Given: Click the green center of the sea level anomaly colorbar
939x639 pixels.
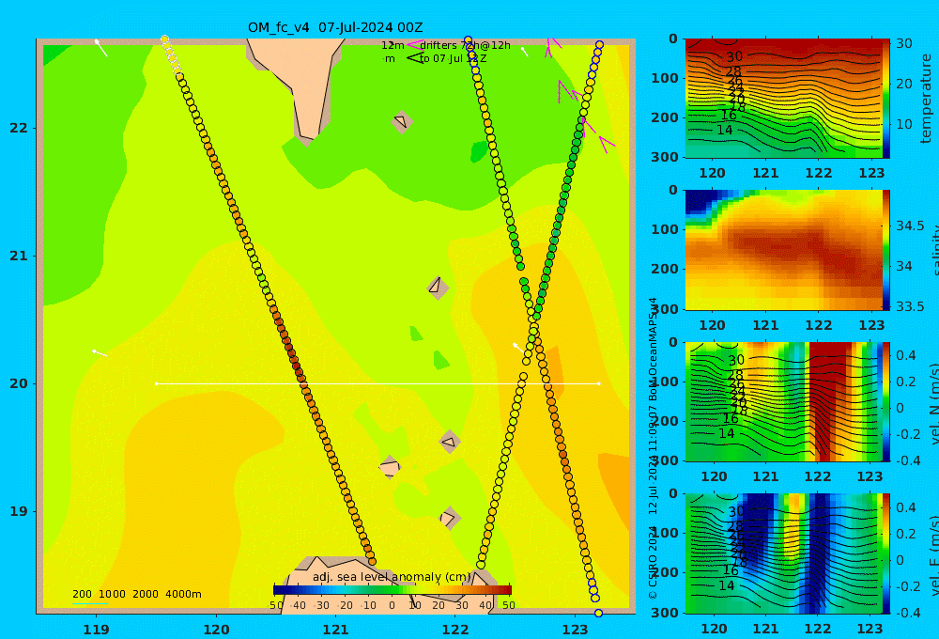Looking at the screenshot, I should 393,590.
